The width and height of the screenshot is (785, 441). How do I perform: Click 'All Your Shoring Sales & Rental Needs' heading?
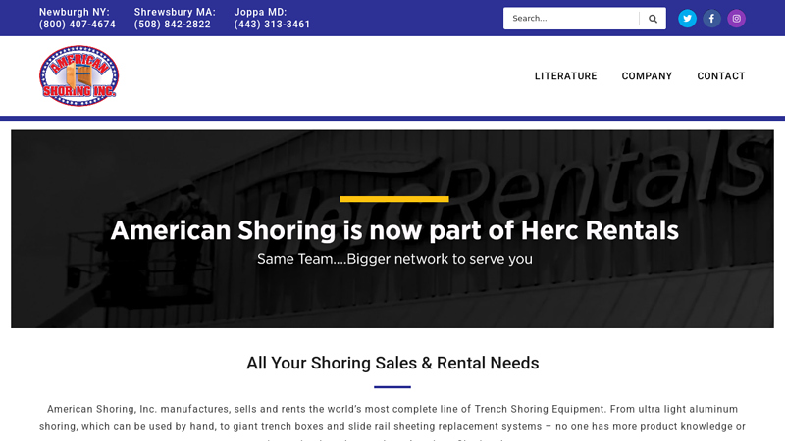click(x=392, y=363)
